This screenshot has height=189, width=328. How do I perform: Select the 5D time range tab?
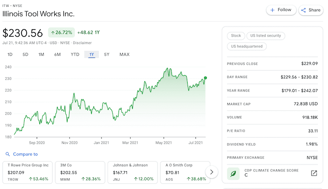coord(25,55)
